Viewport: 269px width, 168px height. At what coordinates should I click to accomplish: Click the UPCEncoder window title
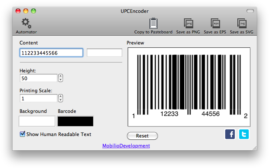click(135, 11)
